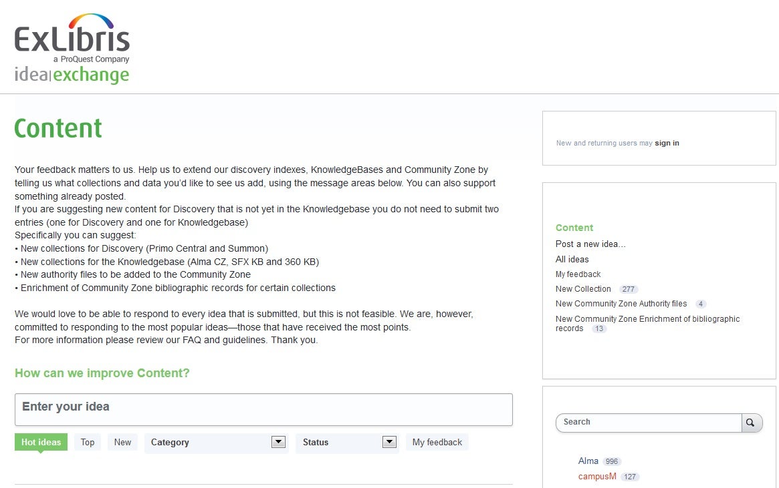Go to the Alma forum link
The height and width of the screenshot is (488, 779).
(x=588, y=461)
